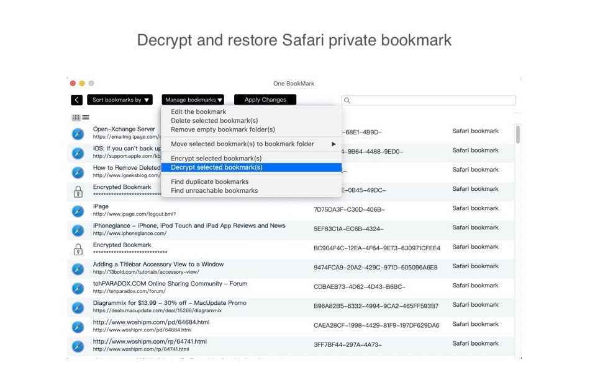Select Diagrammix for $13.99 bookmark title
Image resolution: width=590 pixels, height=368 pixels.
coord(170,303)
